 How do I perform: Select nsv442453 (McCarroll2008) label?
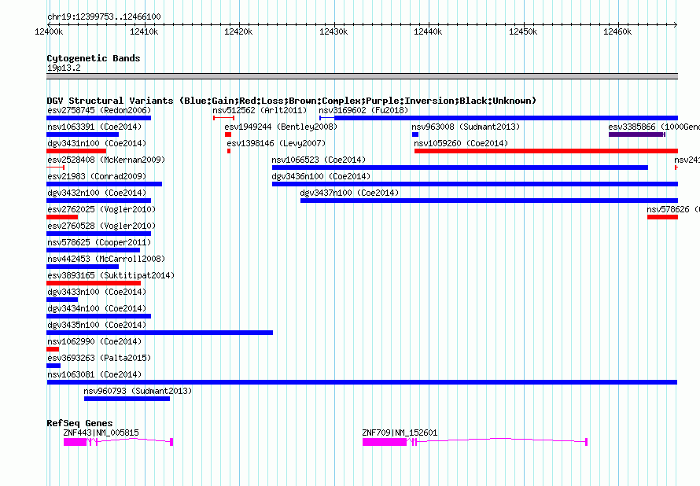pos(106,259)
